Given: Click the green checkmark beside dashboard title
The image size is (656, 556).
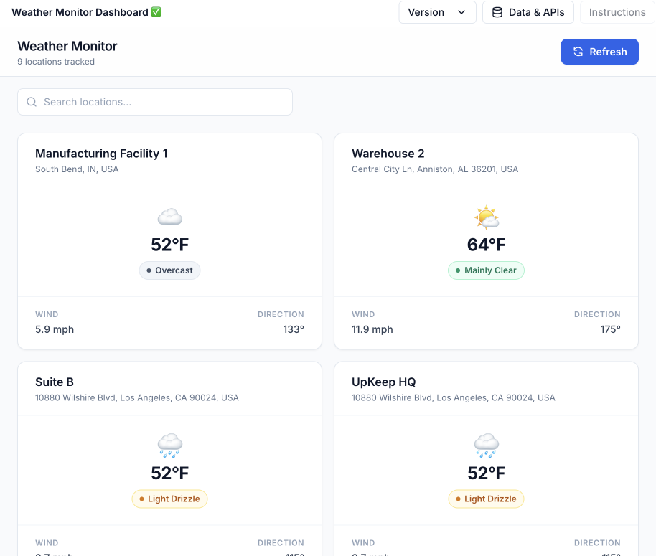Looking at the screenshot, I should [156, 12].
